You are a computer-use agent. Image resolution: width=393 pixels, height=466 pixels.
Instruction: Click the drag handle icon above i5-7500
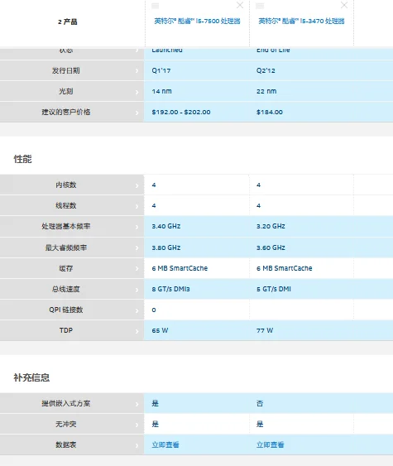[x=155, y=6]
